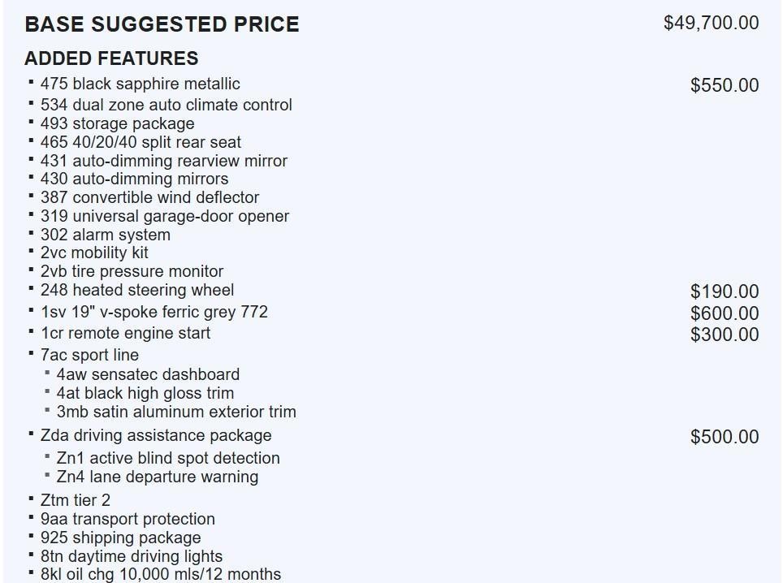Select the 248 heated steering wheel item
Viewport: 783px width, 583px height.
(136, 290)
